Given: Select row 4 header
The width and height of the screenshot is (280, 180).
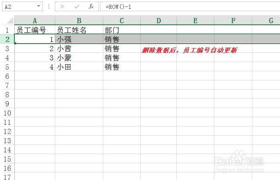Looking at the screenshot, I should 7,58.
